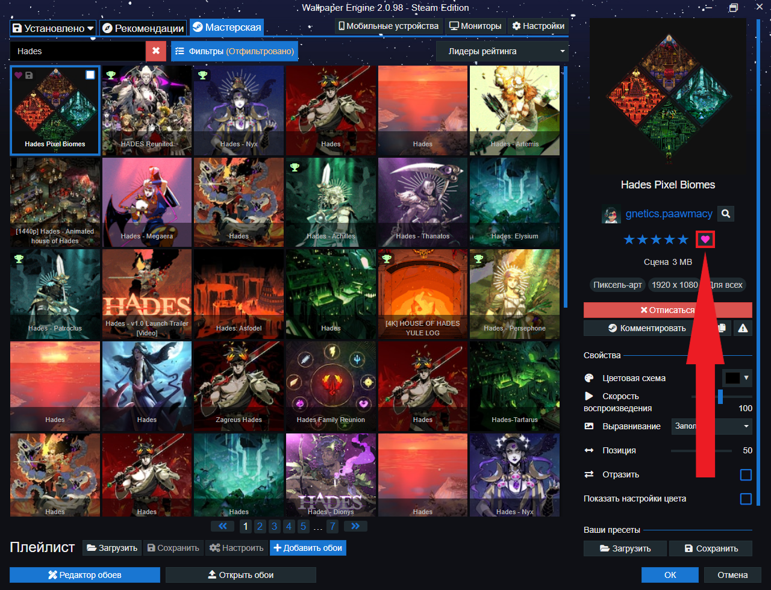The image size is (771, 590).
Task: Confirm with the OK button
Action: (670, 575)
